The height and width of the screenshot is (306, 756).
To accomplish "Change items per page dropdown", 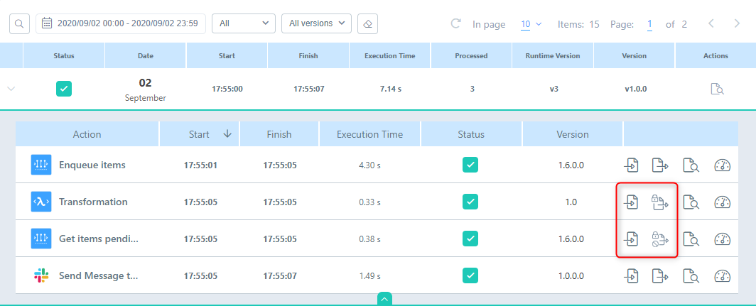I will pyautogui.click(x=531, y=24).
